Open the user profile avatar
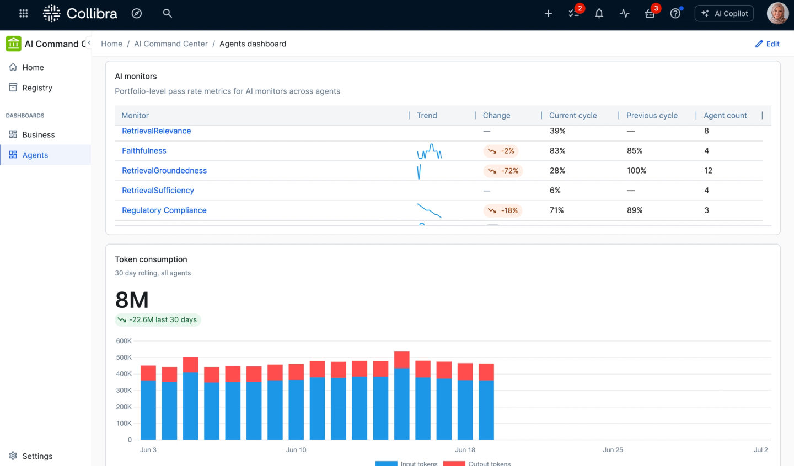Image resolution: width=794 pixels, height=466 pixels. 777,13
